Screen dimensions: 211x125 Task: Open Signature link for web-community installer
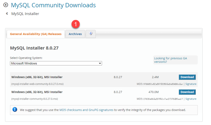pos(191,84)
